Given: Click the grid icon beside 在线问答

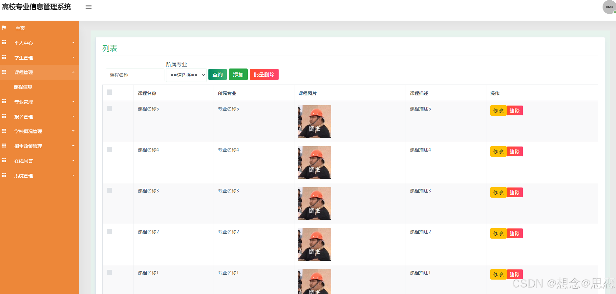Looking at the screenshot, I should (4, 161).
